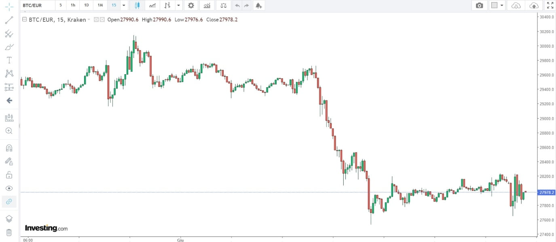556x242 pixels.
Task: Click the load chart cloud icon
Action: [x=516, y=6]
